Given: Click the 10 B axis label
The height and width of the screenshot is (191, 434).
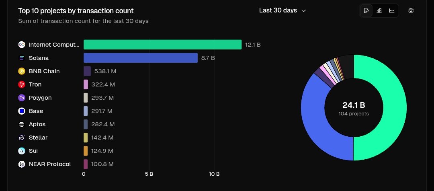Looking at the screenshot, I should pyautogui.click(x=214, y=174).
